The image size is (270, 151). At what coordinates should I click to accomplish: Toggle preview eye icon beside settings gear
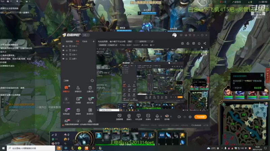pyautogui.click(x=185, y=117)
